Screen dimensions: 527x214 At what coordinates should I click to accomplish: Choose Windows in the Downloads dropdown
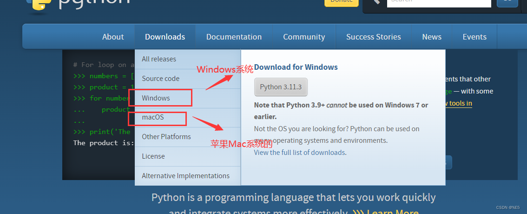[188, 98]
